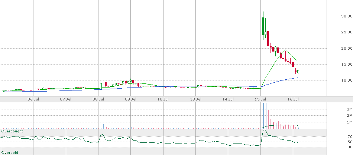
Task: Click the tallest green candlestick on 15 Jul
Action: (x=263, y=26)
